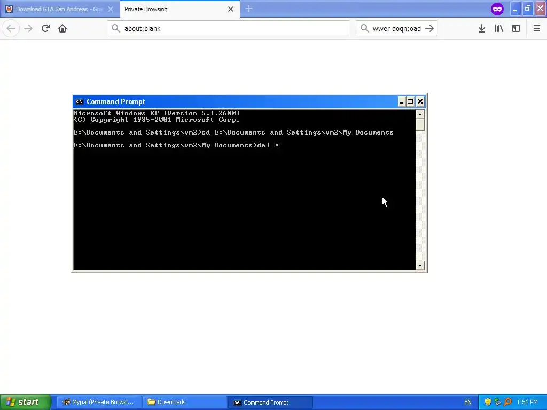Click the Command Prompt scrollbar thumb

coord(420,125)
